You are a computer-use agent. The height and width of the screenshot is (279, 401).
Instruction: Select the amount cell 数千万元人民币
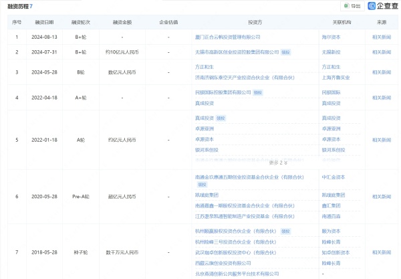(x=122, y=252)
